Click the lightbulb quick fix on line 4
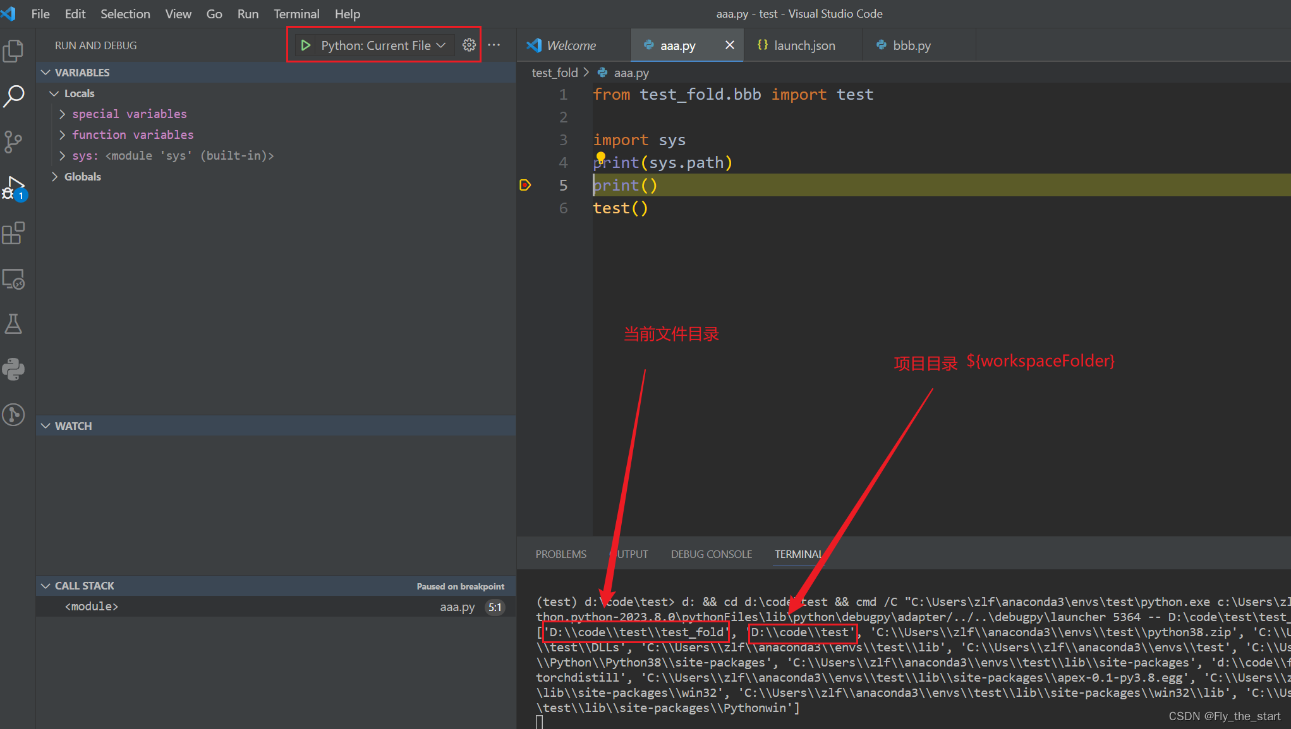Image resolution: width=1291 pixels, height=729 pixels. point(600,157)
